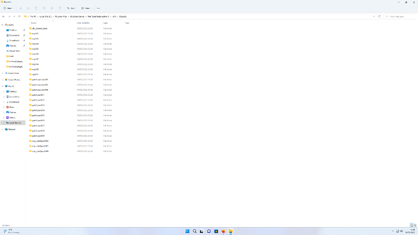
Task: Open the Windows Start menu
Action: [187, 231]
